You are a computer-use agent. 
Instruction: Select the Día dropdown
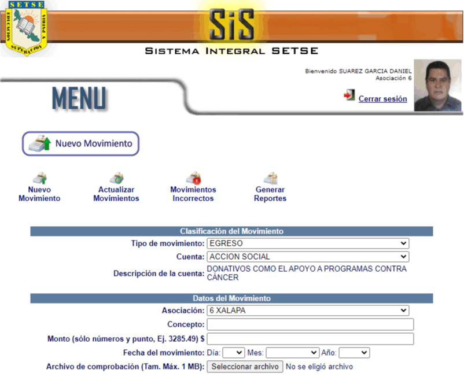[233, 352]
